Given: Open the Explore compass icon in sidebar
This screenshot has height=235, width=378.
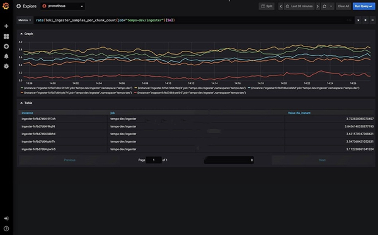Looking at the screenshot, I should (6, 46).
